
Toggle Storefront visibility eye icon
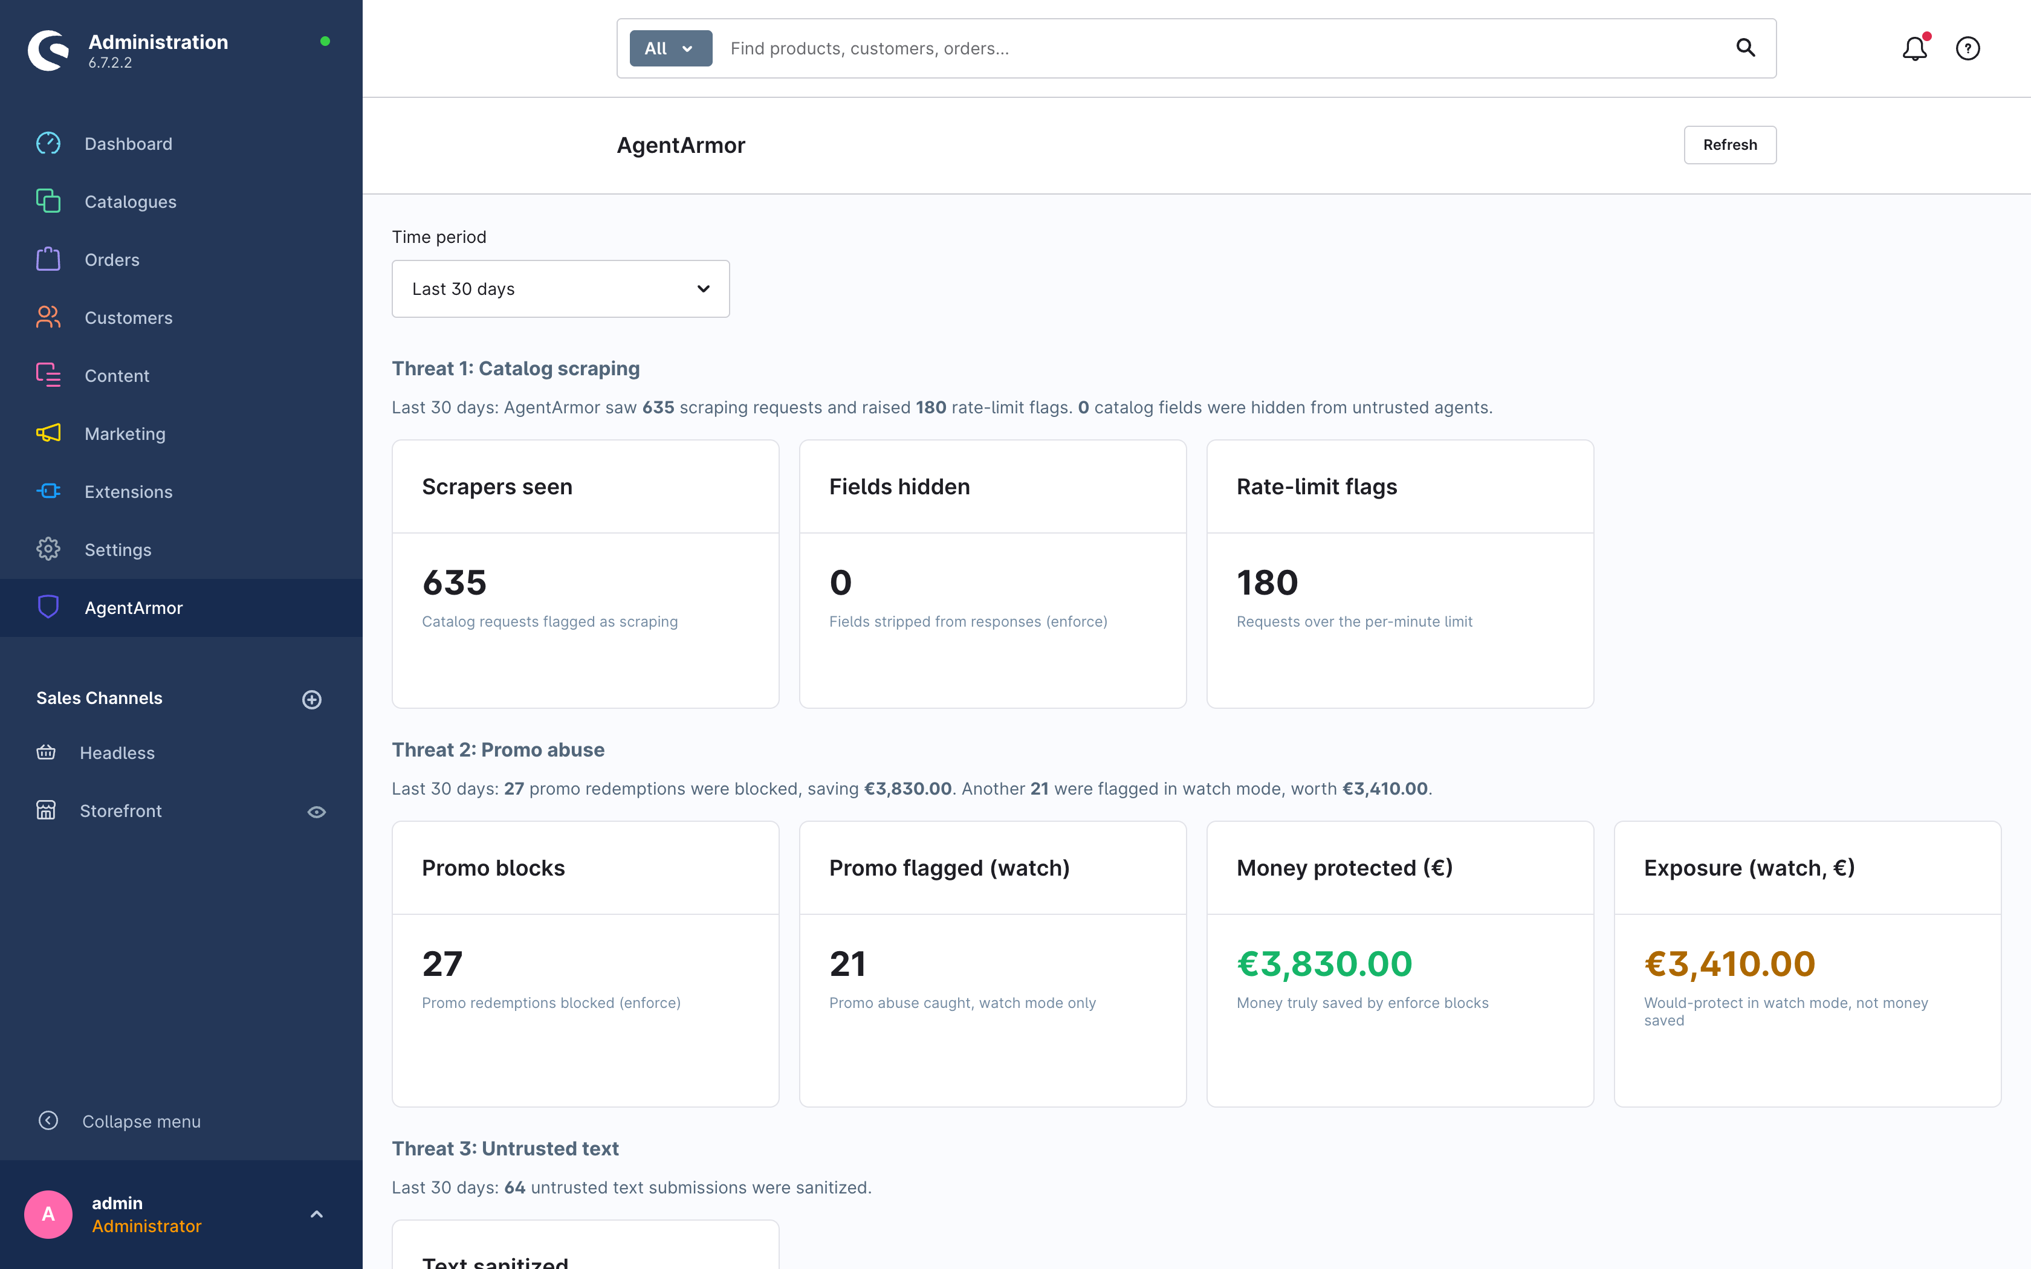pyautogui.click(x=316, y=812)
